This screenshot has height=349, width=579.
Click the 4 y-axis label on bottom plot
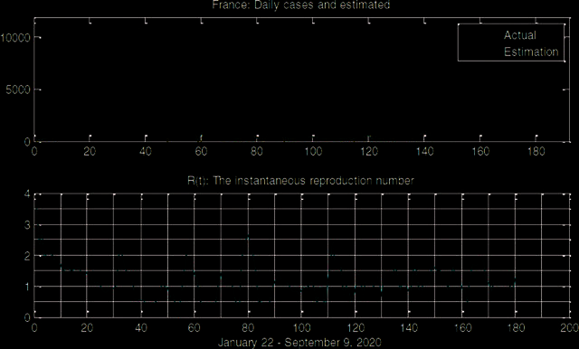(x=27, y=194)
